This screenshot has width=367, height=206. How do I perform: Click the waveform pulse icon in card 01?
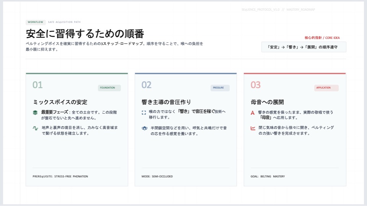click(35, 128)
